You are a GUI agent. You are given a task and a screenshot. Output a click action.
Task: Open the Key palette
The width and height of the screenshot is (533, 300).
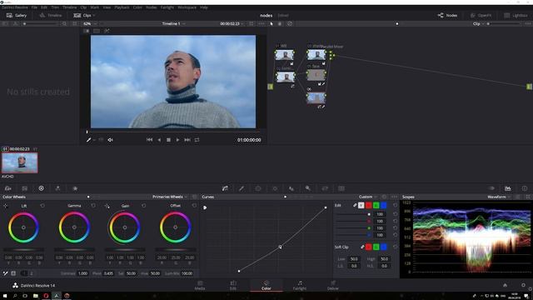308,188
